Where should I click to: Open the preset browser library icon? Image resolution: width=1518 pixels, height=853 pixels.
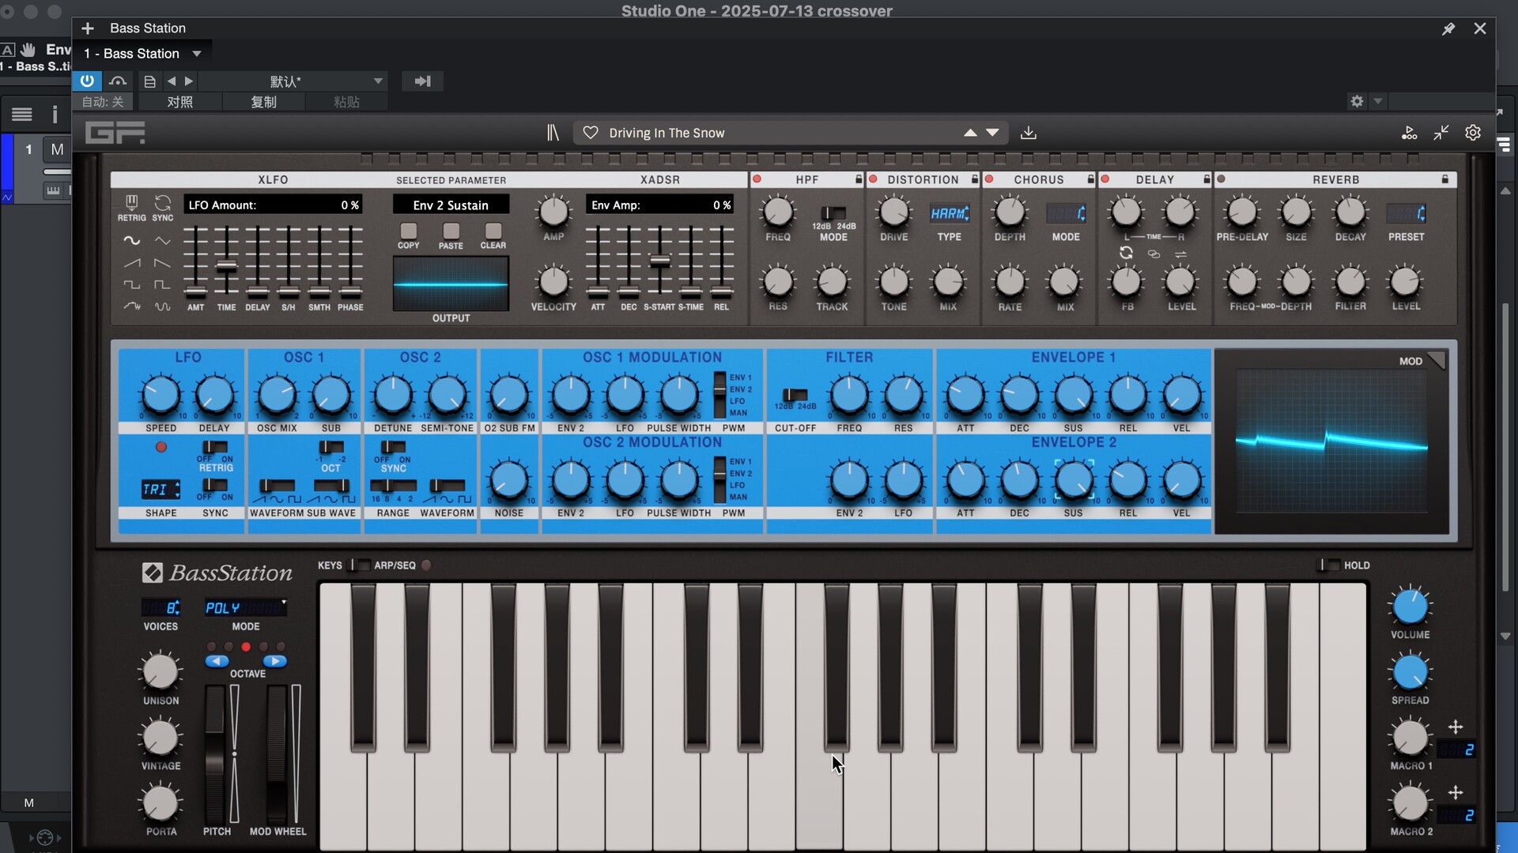pos(553,133)
